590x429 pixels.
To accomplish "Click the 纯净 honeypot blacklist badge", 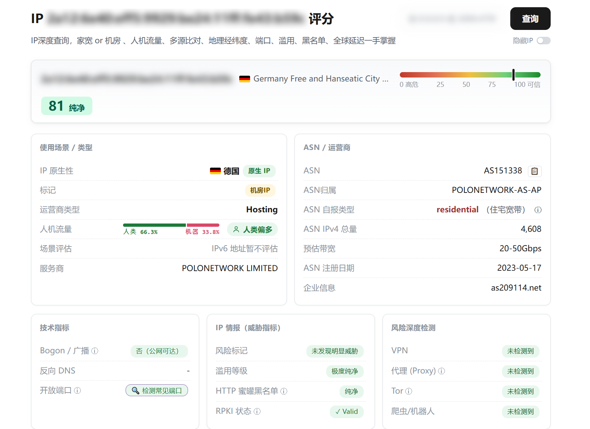I will 351,392.
